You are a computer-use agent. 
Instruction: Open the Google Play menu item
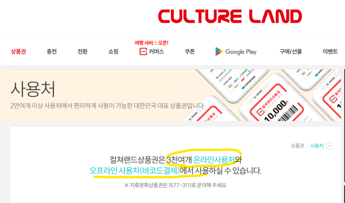click(x=236, y=51)
